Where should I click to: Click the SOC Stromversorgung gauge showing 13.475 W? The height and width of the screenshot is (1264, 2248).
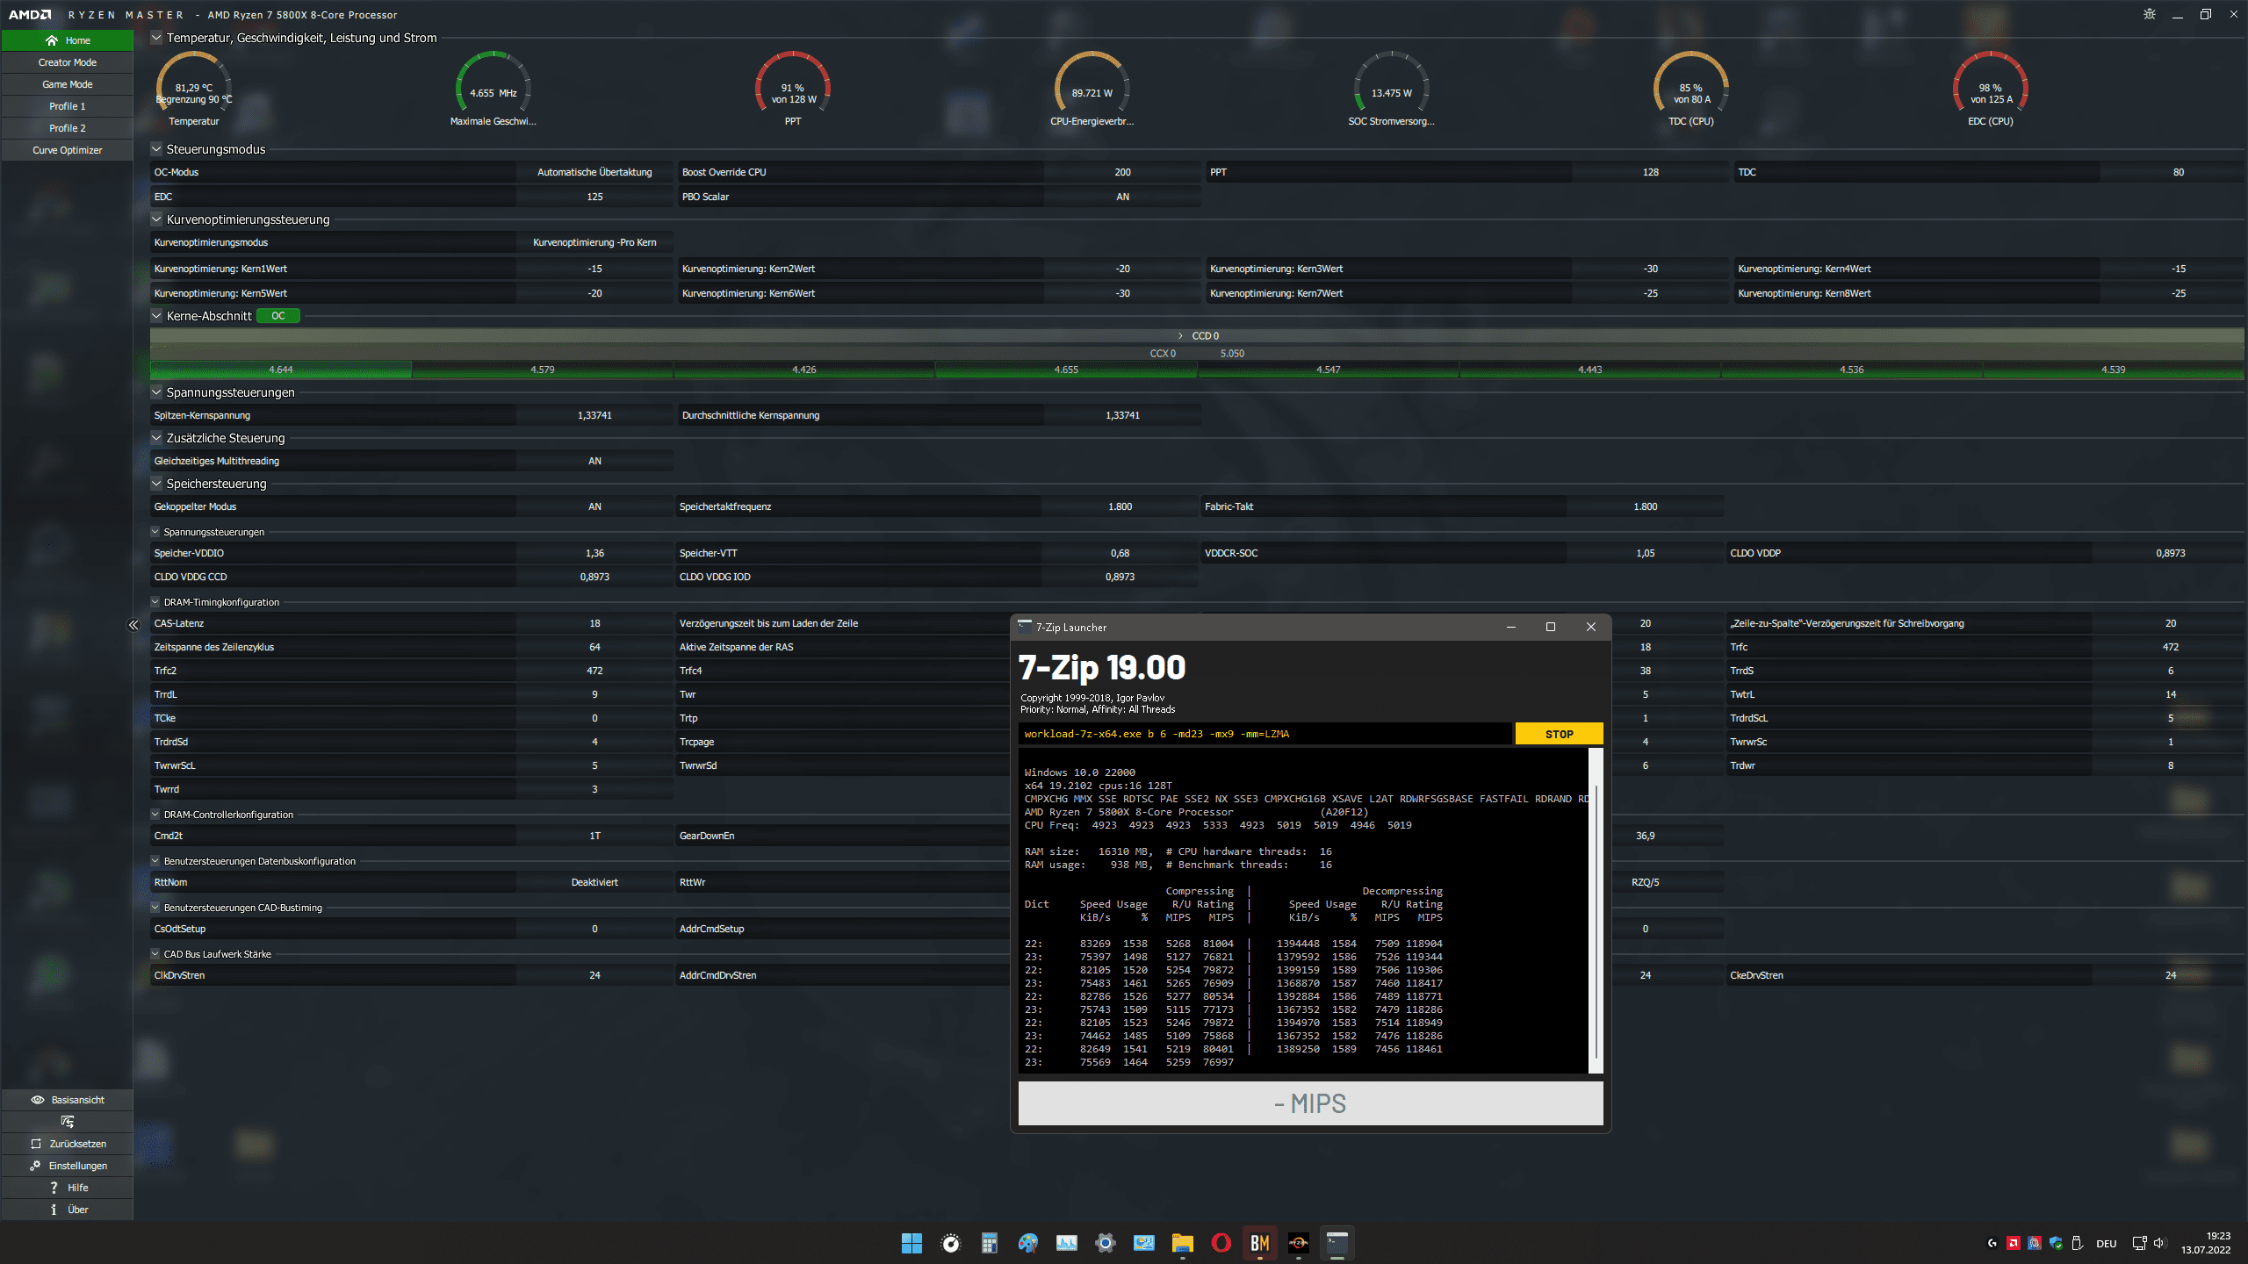point(1392,89)
